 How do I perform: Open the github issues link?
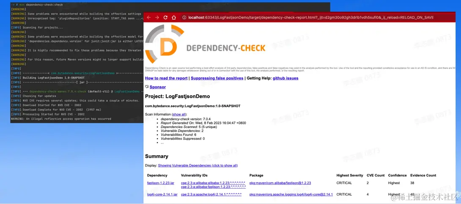pos(285,78)
